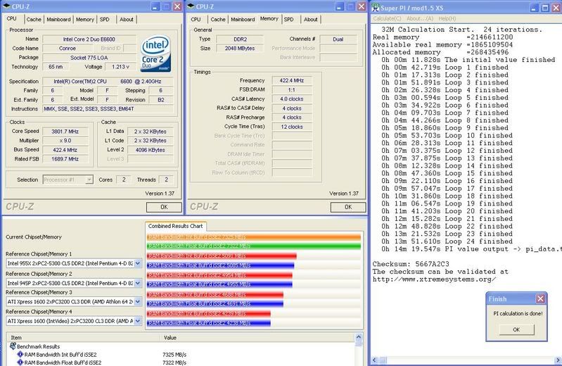Click the results list scrollbar up arrow

pyautogui.click(x=359, y=337)
